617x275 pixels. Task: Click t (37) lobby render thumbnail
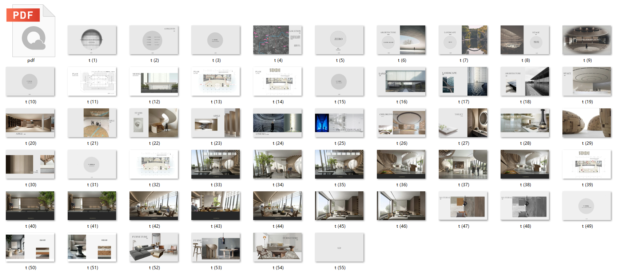coord(463,164)
